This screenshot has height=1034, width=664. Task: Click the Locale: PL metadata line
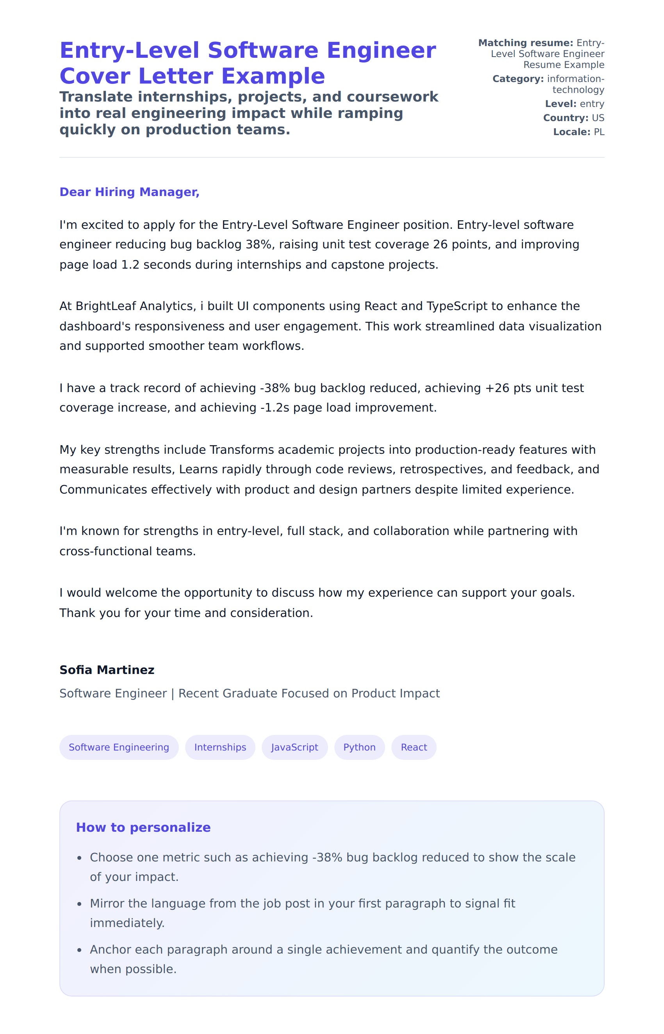point(578,132)
